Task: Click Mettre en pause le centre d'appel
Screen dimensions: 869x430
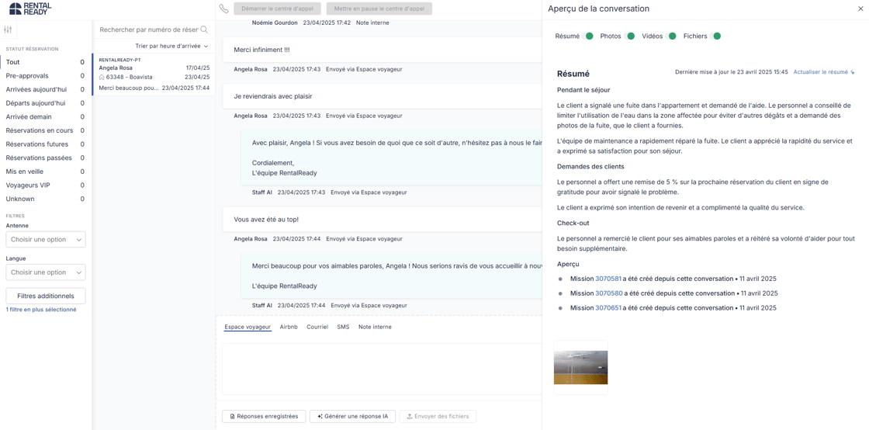Action: coord(379,9)
